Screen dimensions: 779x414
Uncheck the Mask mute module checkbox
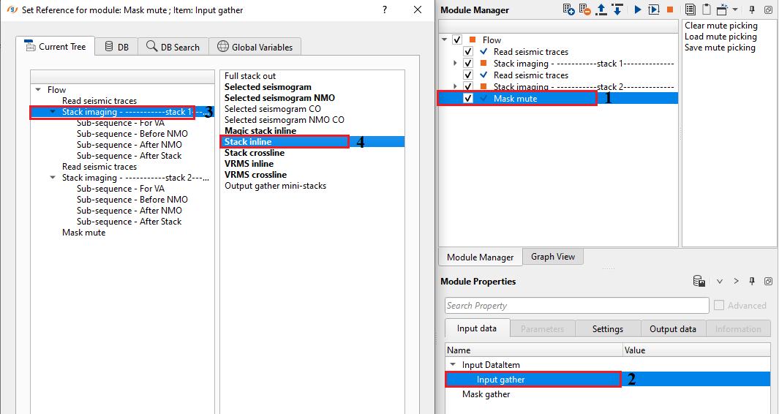468,98
